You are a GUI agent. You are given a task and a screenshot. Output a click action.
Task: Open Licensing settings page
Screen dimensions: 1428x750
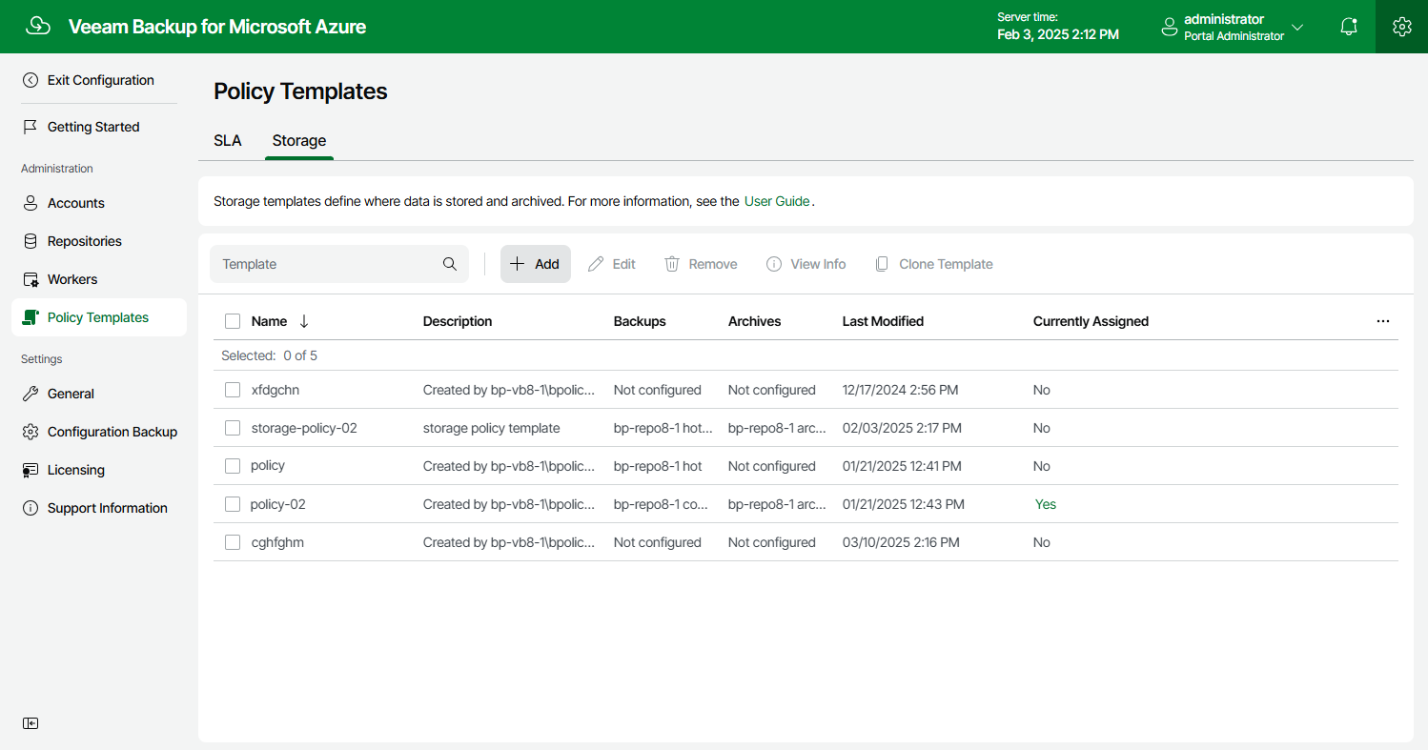pyautogui.click(x=76, y=470)
